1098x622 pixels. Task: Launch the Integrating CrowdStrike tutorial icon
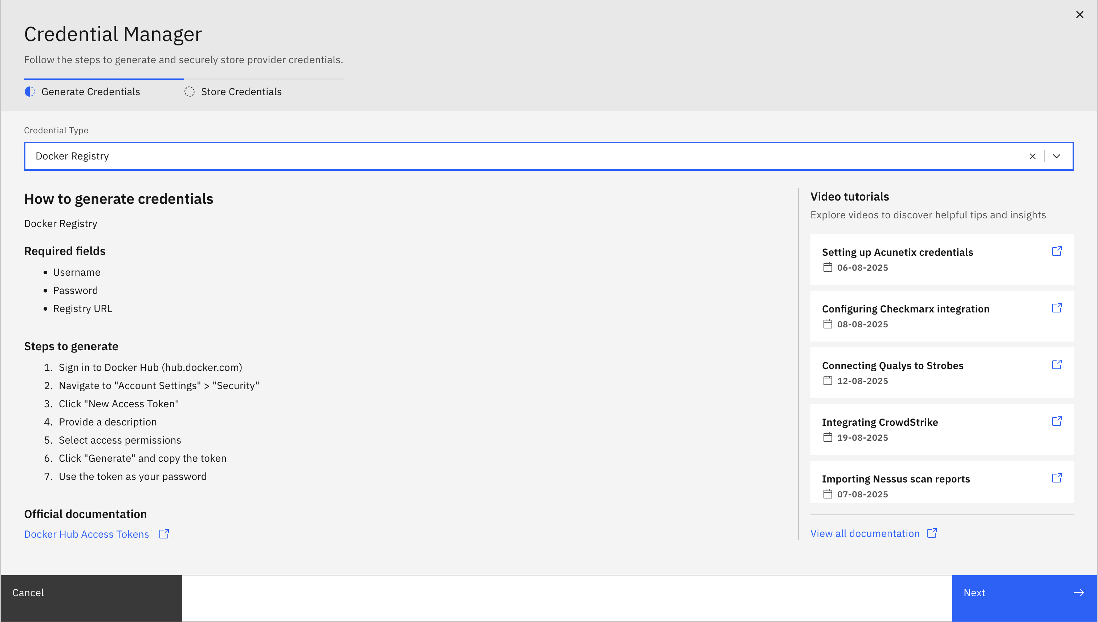[1057, 421]
